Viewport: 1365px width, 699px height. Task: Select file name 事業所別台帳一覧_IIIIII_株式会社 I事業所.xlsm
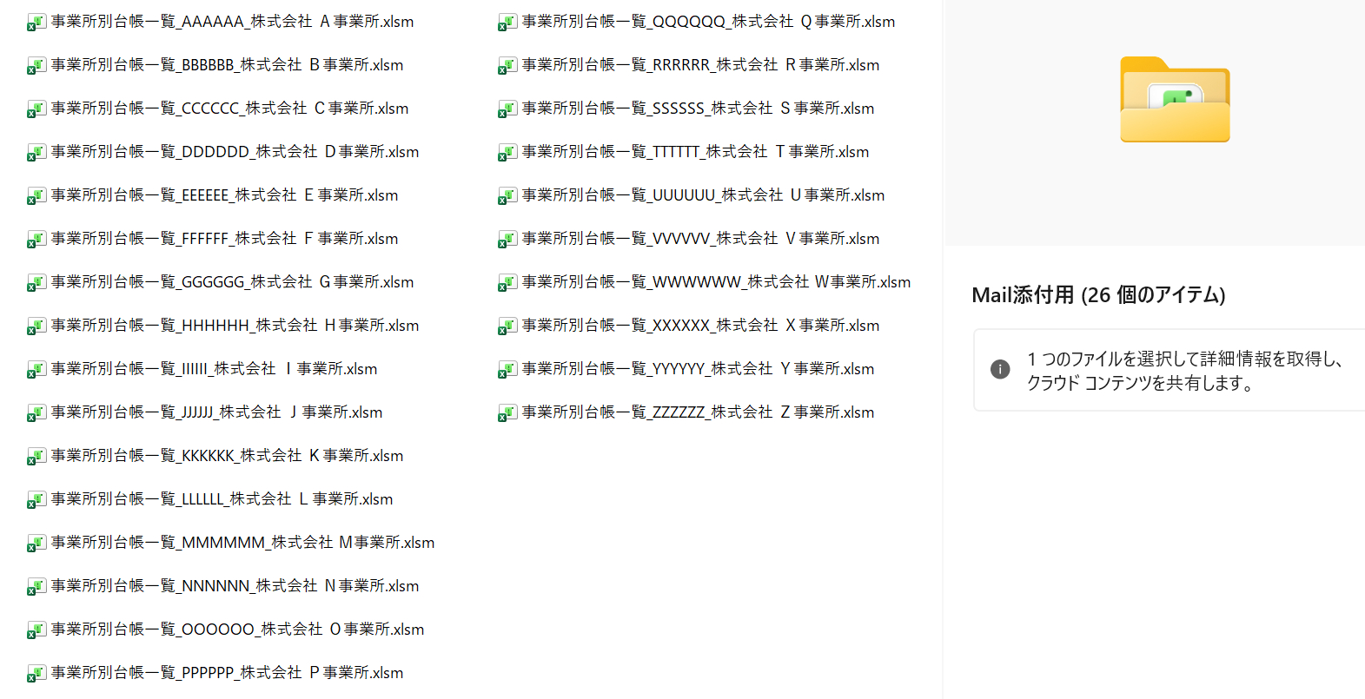click(x=214, y=369)
